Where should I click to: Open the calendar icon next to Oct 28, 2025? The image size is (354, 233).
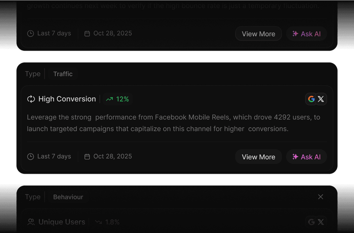point(87,156)
